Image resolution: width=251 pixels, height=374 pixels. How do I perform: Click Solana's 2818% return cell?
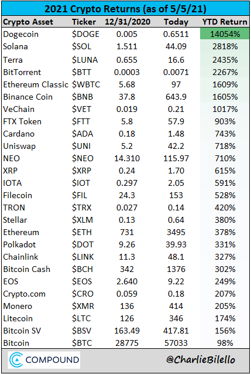225,46
